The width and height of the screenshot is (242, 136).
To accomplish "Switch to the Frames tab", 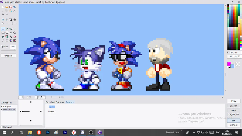I will tap(70, 102).
